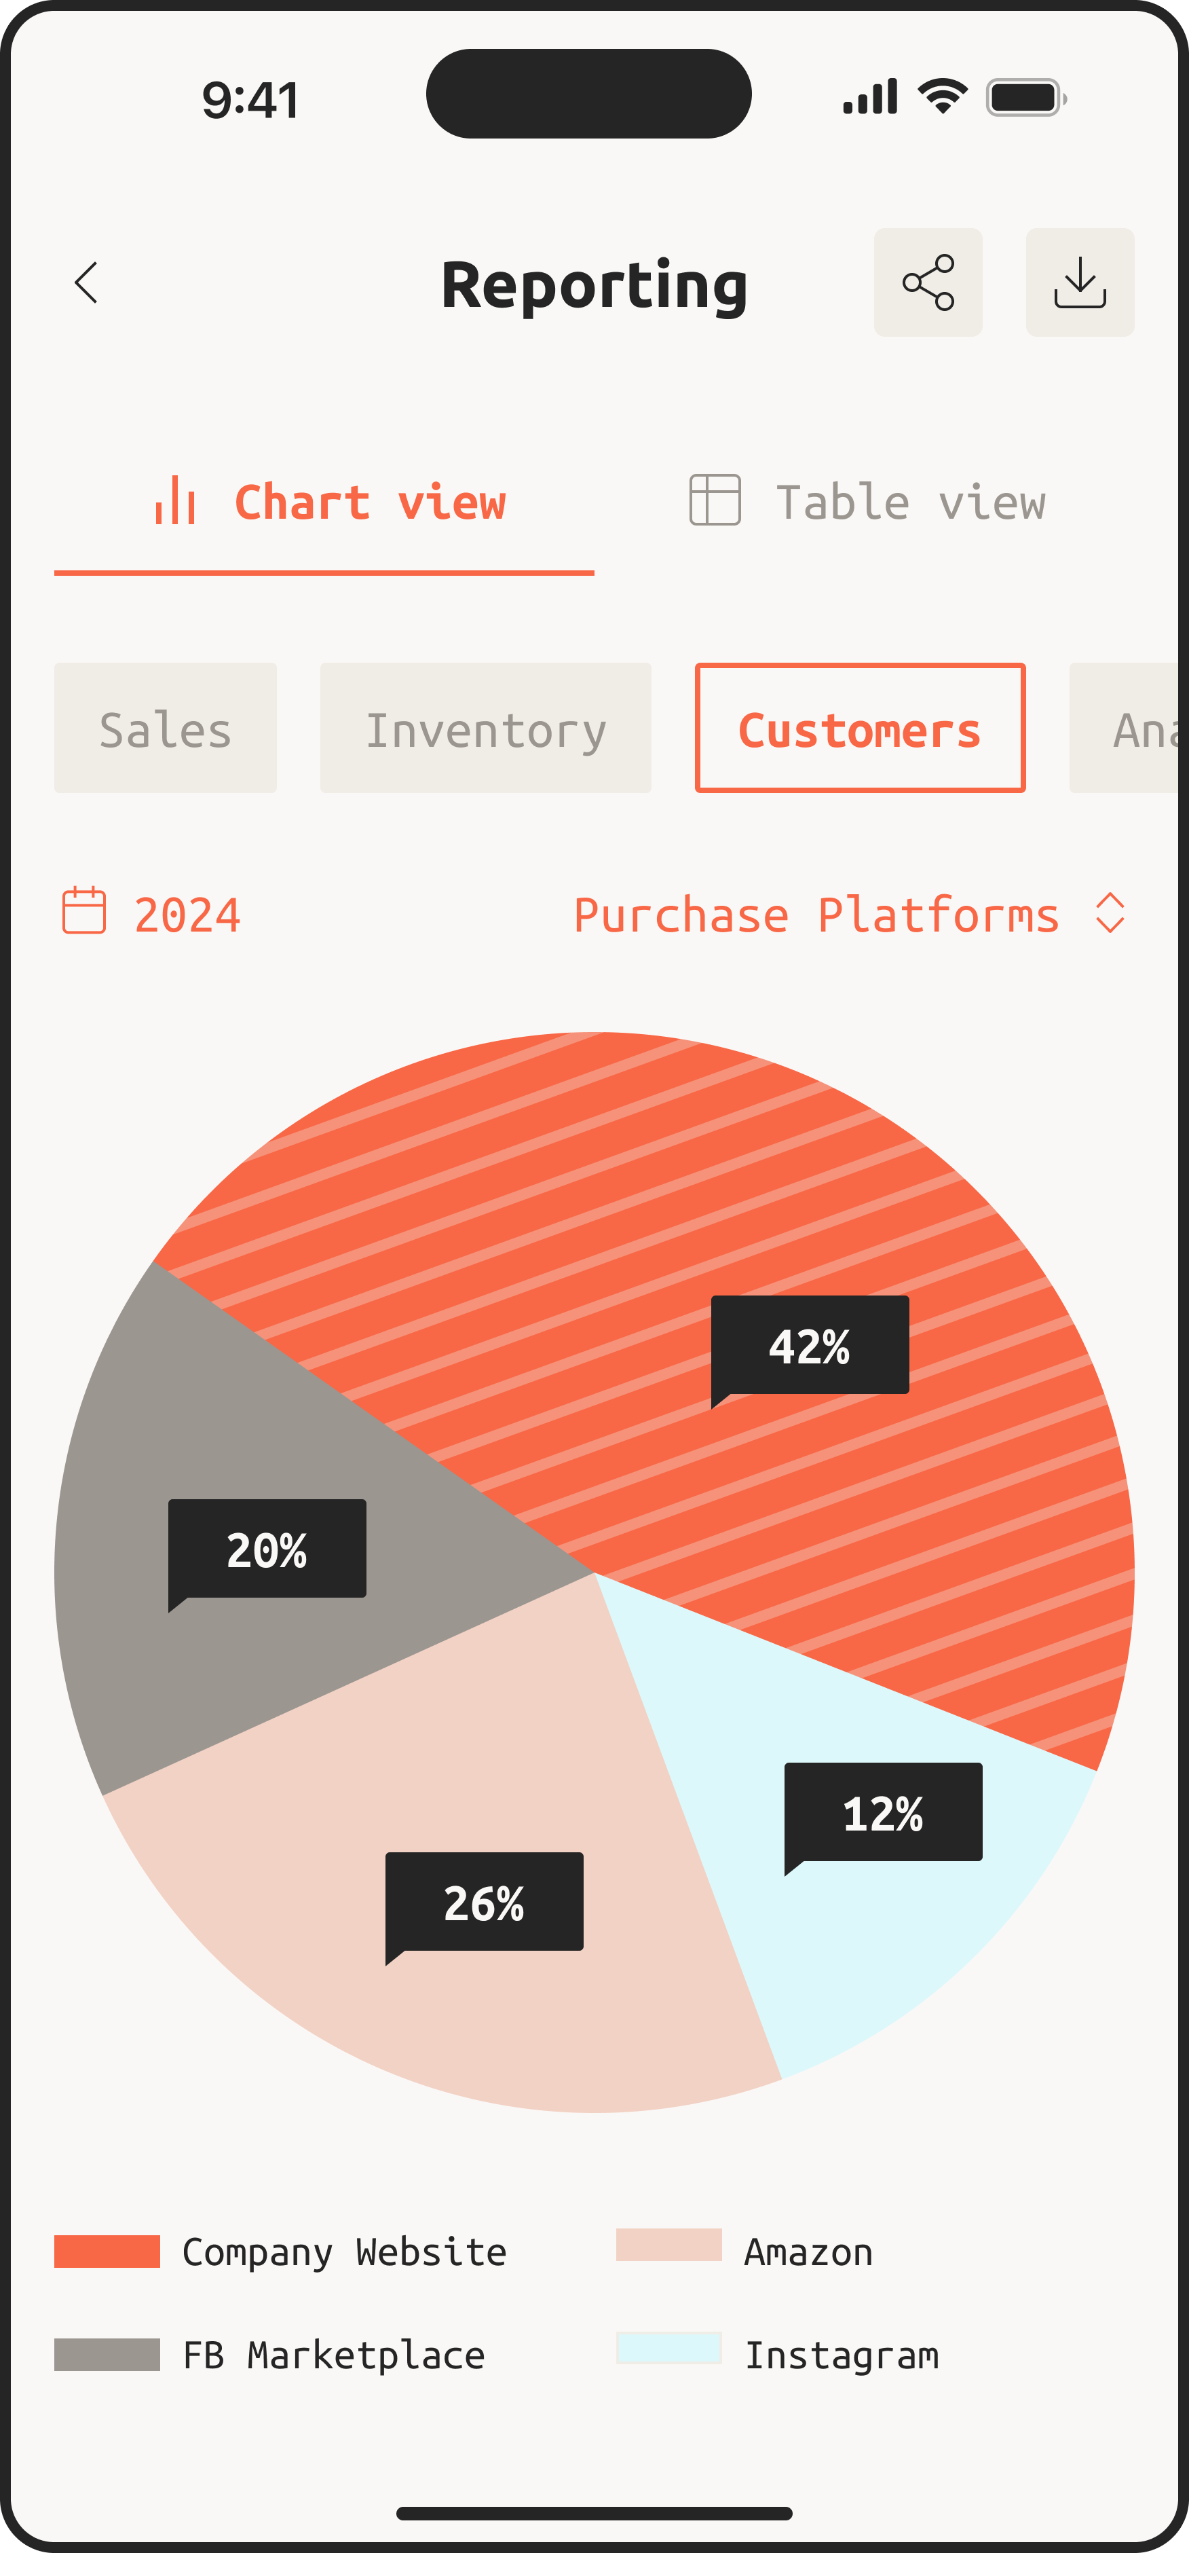Toggle the Inventory filter chip

(485, 729)
